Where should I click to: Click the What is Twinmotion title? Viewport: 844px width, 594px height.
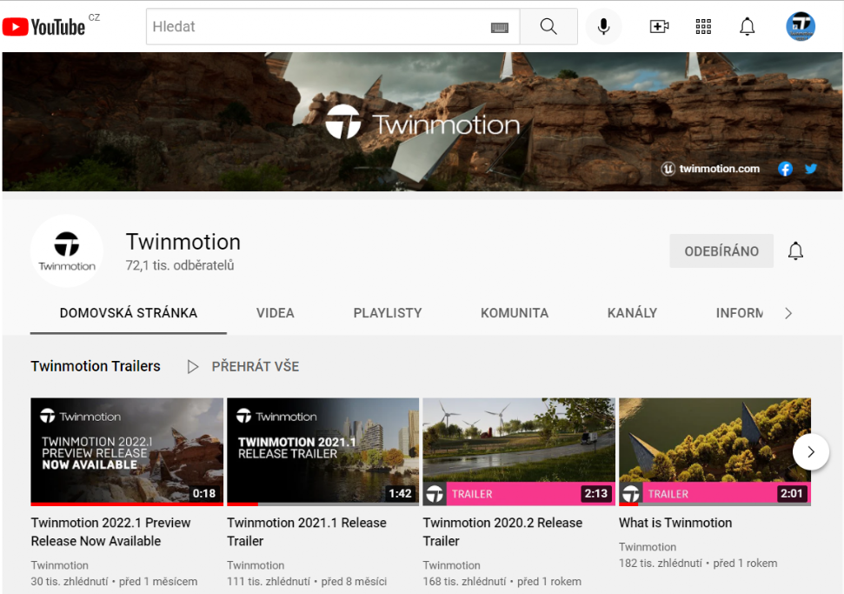coord(675,523)
